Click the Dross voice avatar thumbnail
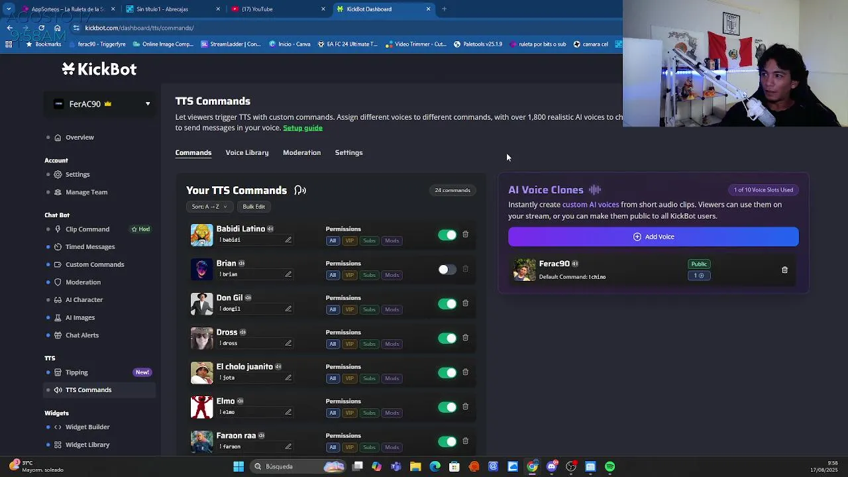The image size is (848, 477). point(201,338)
